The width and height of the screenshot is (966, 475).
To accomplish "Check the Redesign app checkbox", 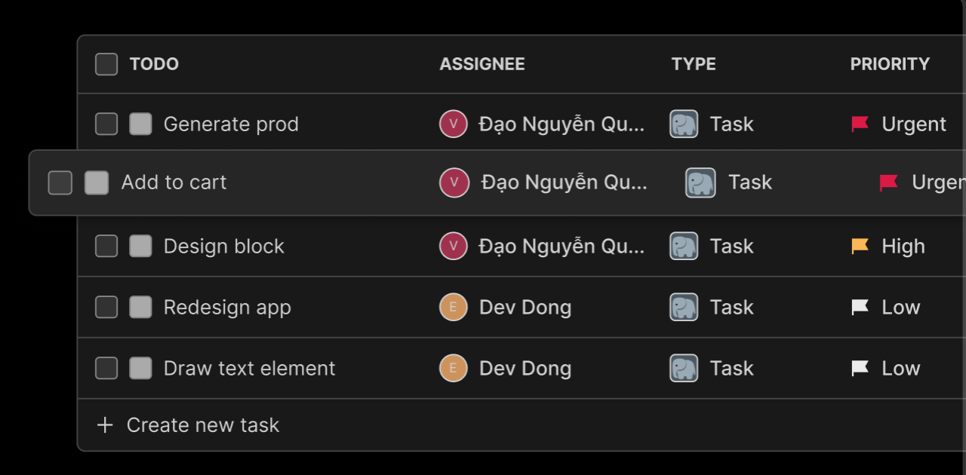I will 106,307.
